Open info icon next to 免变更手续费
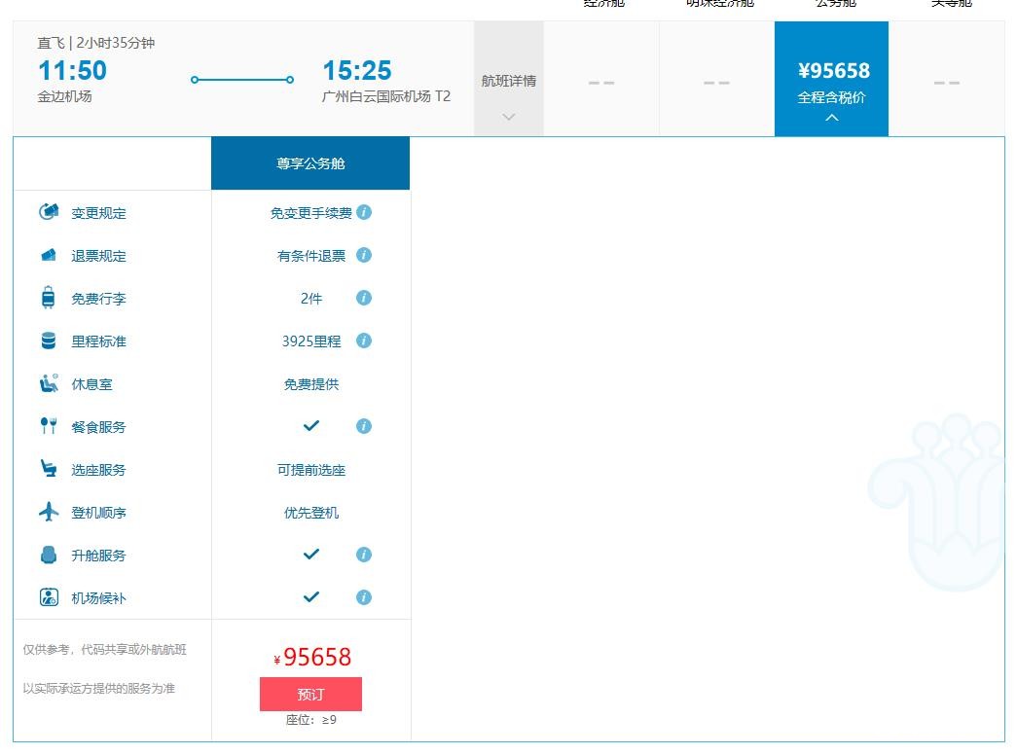Viewport: 1017px width, 754px height. 364,212
